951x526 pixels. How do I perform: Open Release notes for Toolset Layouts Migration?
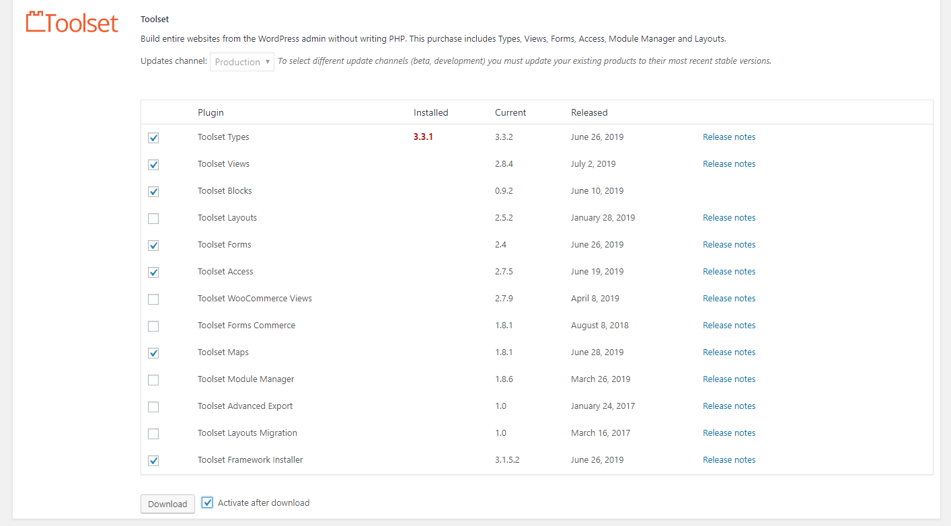(729, 433)
